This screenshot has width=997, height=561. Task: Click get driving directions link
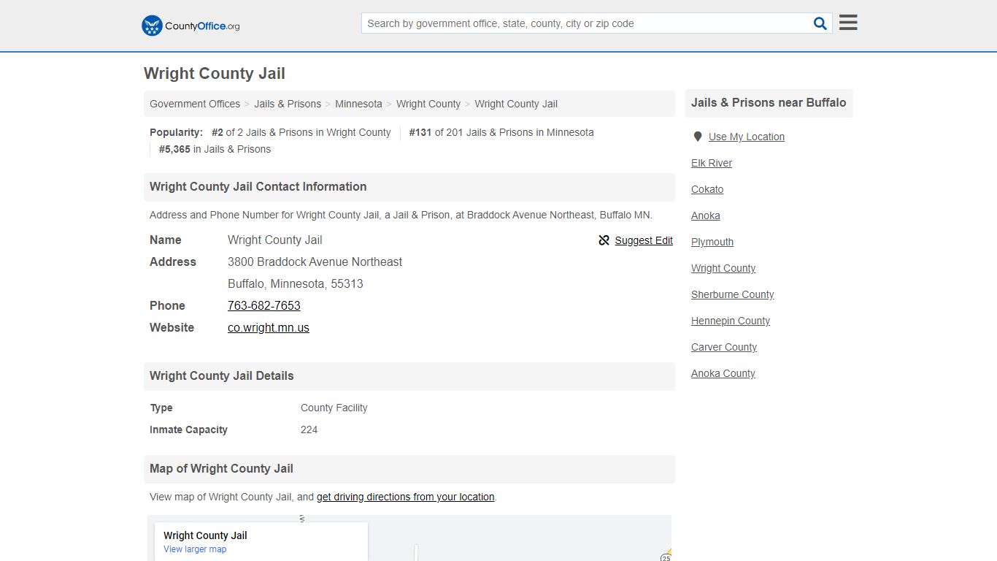click(x=406, y=497)
